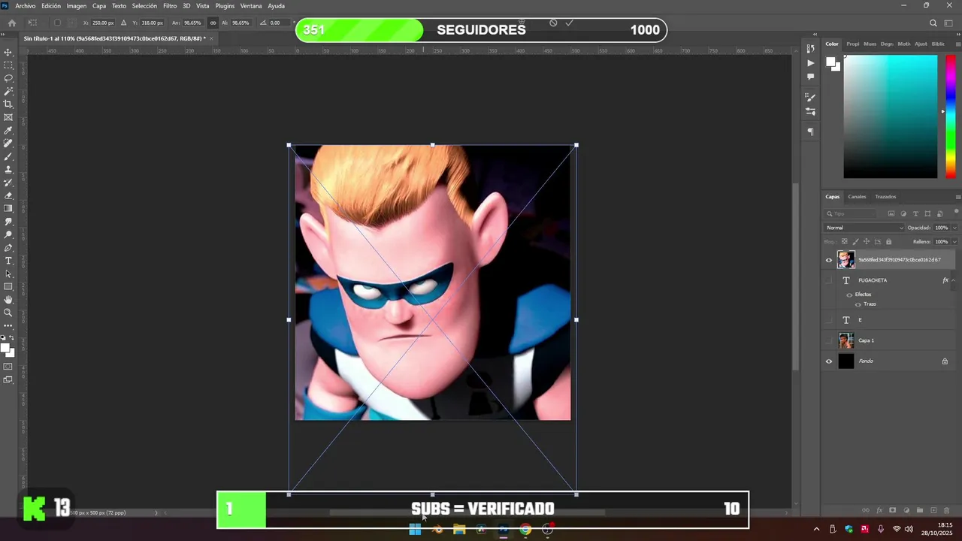This screenshot has width=962, height=541.
Task: Select the Smudge tool
Action: click(x=8, y=222)
